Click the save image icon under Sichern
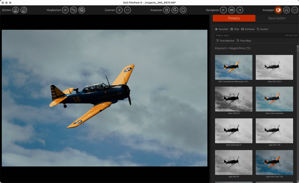This screenshot has width=299, height=183. [16, 10]
